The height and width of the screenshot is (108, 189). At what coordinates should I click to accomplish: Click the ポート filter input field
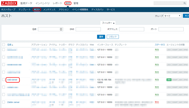[171, 29]
